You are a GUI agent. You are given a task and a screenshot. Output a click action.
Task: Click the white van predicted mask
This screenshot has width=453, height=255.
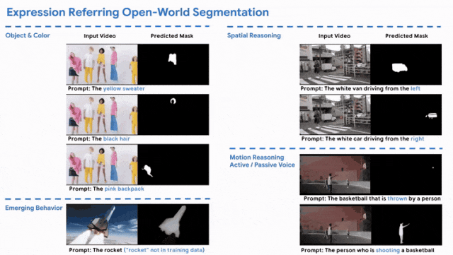click(x=406, y=64)
